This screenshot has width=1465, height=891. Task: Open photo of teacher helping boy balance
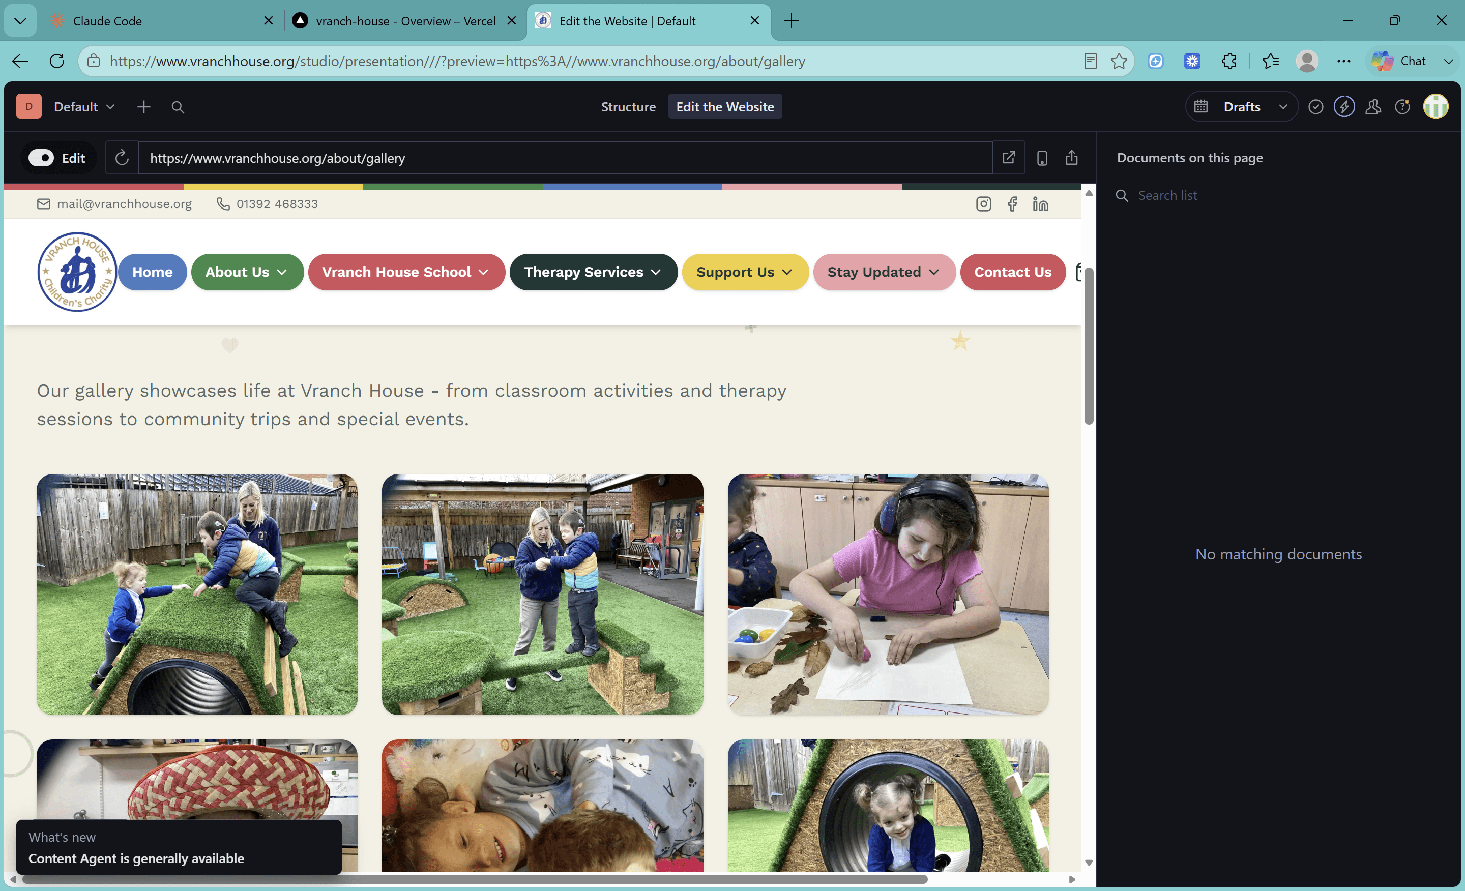click(542, 594)
